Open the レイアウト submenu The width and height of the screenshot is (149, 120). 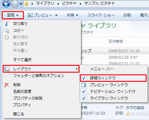point(41,69)
